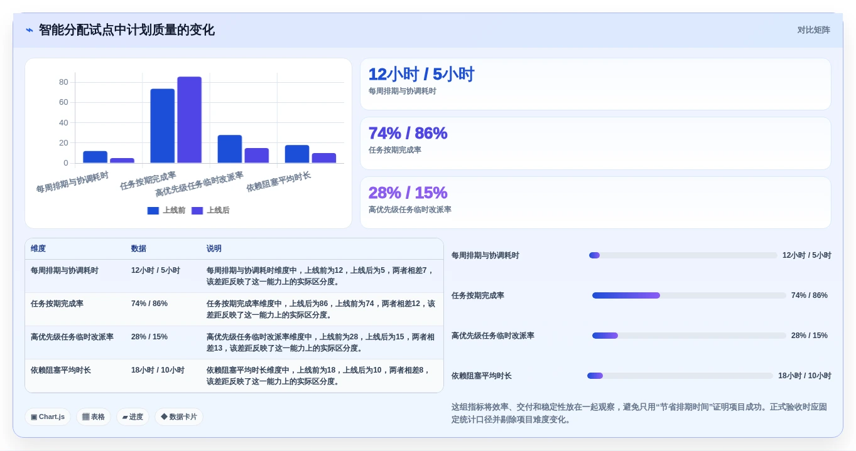This screenshot has height=451, width=856.
Task: Click progress value 18小时 / 10小时
Action: tap(805, 376)
